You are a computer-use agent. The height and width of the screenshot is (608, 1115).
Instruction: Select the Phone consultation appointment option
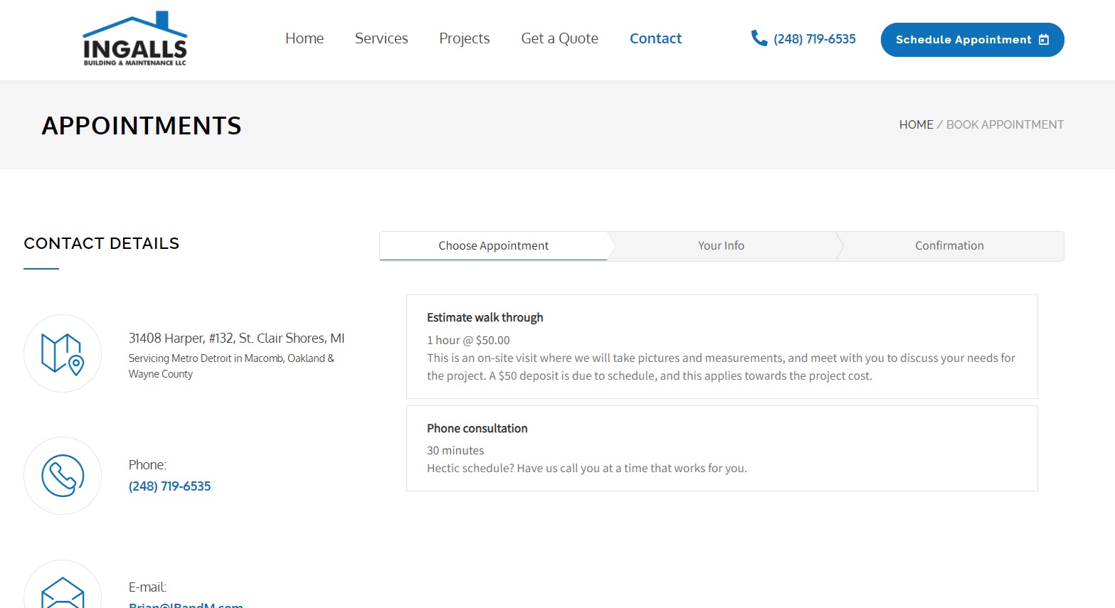pyautogui.click(x=721, y=448)
